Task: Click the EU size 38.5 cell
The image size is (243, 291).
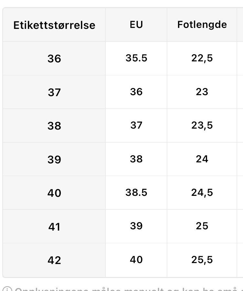Action: [136, 193]
